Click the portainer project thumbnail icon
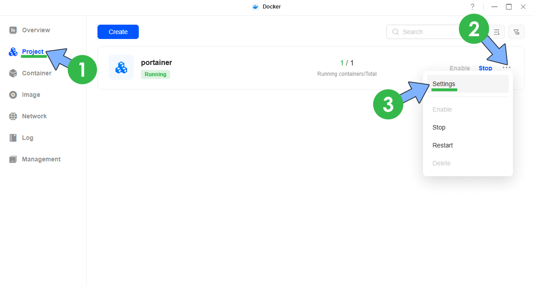The image size is (534, 286). point(121,67)
